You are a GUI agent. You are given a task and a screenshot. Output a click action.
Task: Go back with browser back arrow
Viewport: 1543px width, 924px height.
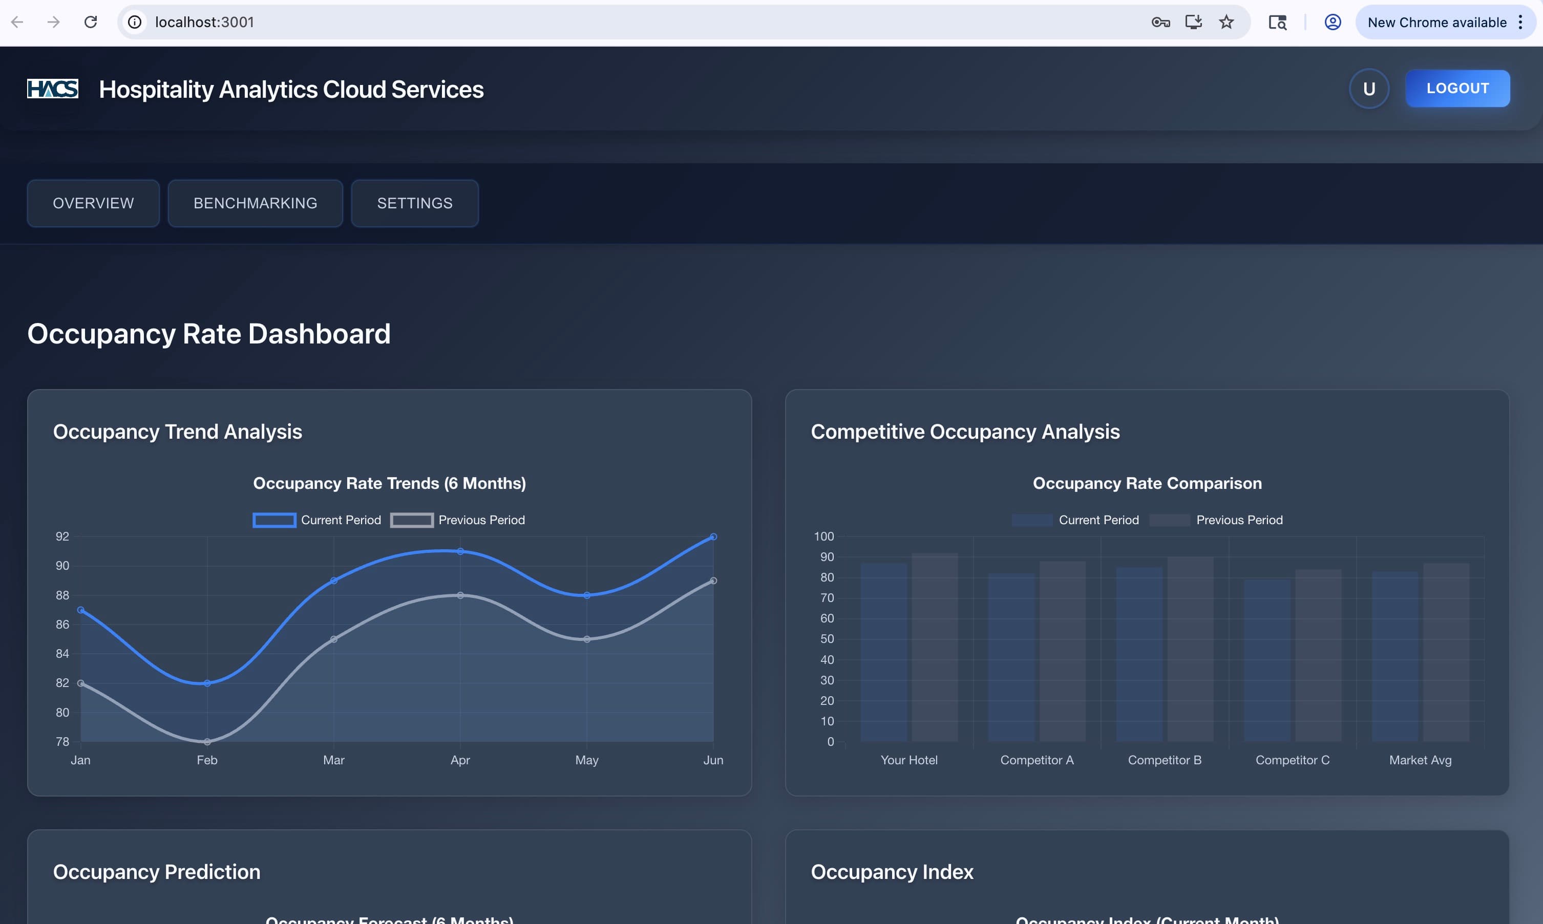17,23
